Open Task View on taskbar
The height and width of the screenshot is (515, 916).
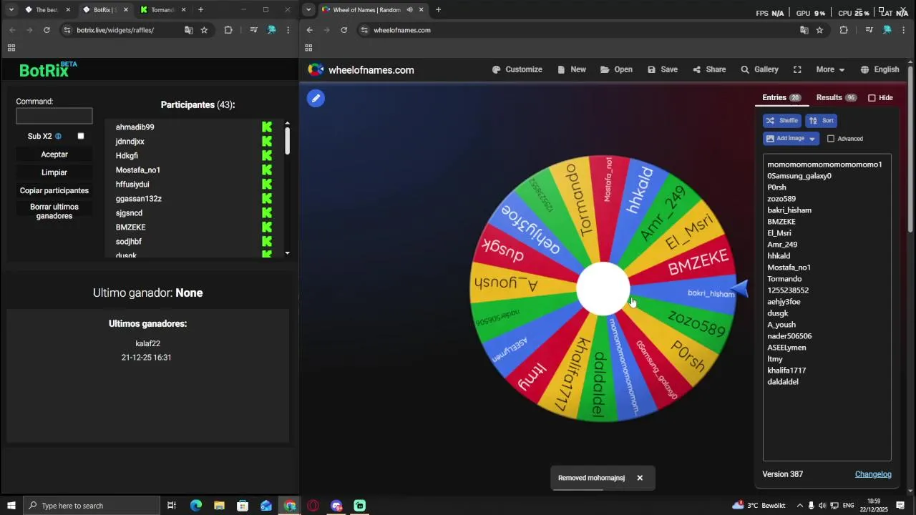click(172, 506)
